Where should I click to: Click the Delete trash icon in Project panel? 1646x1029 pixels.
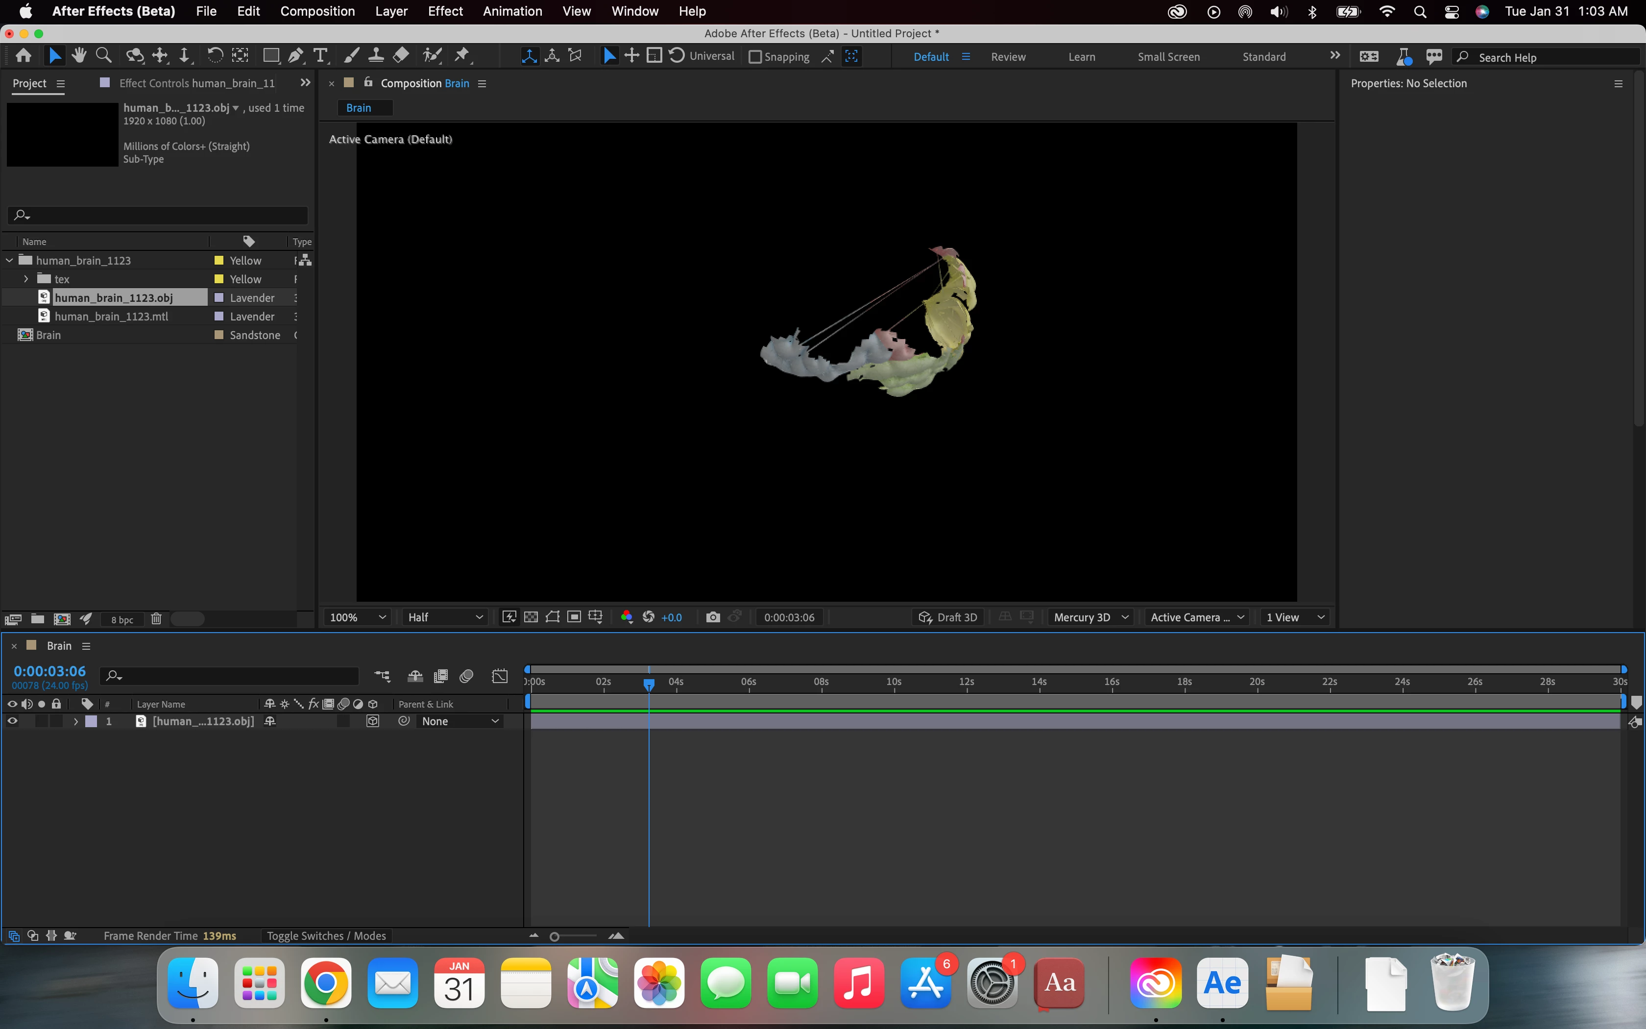click(x=156, y=618)
